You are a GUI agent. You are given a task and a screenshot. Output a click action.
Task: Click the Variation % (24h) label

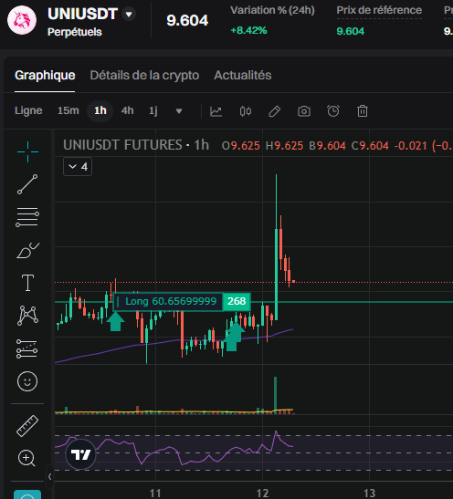click(x=273, y=10)
